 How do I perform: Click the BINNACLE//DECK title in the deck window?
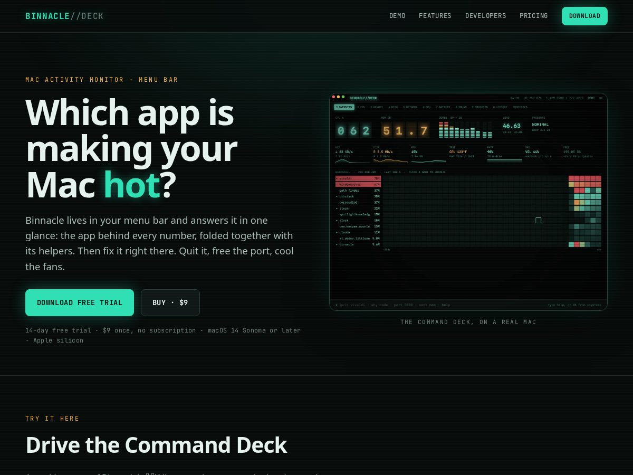(x=363, y=98)
